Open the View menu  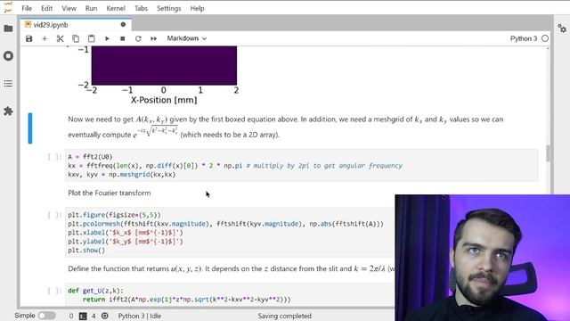pyautogui.click(x=69, y=8)
